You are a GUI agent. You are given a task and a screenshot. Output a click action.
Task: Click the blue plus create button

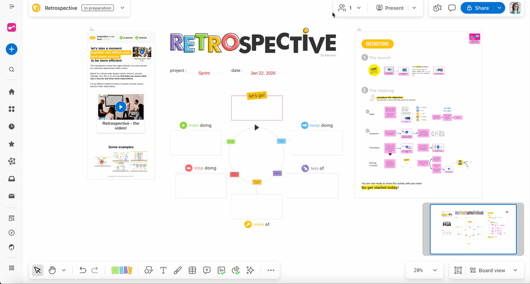click(x=12, y=49)
